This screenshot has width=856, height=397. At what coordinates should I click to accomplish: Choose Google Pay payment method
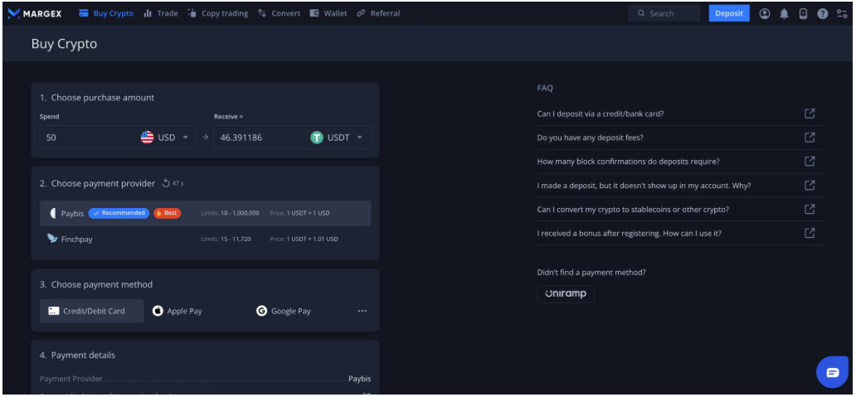pos(284,311)
